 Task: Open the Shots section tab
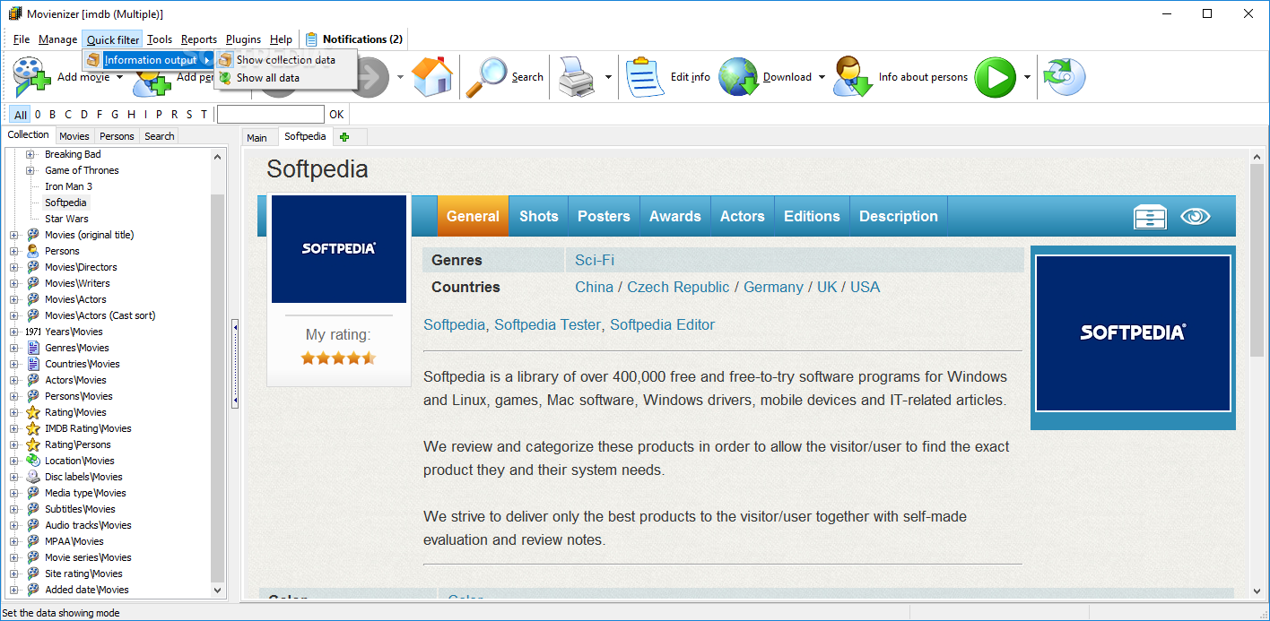539,216
